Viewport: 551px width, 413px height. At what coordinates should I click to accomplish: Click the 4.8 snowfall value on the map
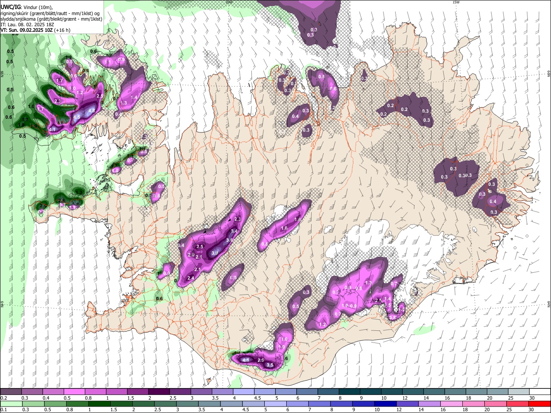[x=91, y=111]
